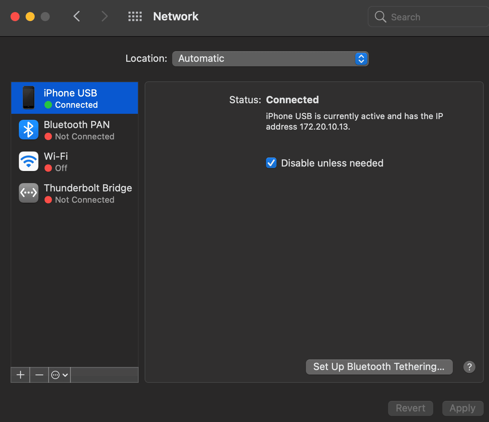Click the Wi-Fi service icon
Viewport: 489px width, 422px height.
29,161
